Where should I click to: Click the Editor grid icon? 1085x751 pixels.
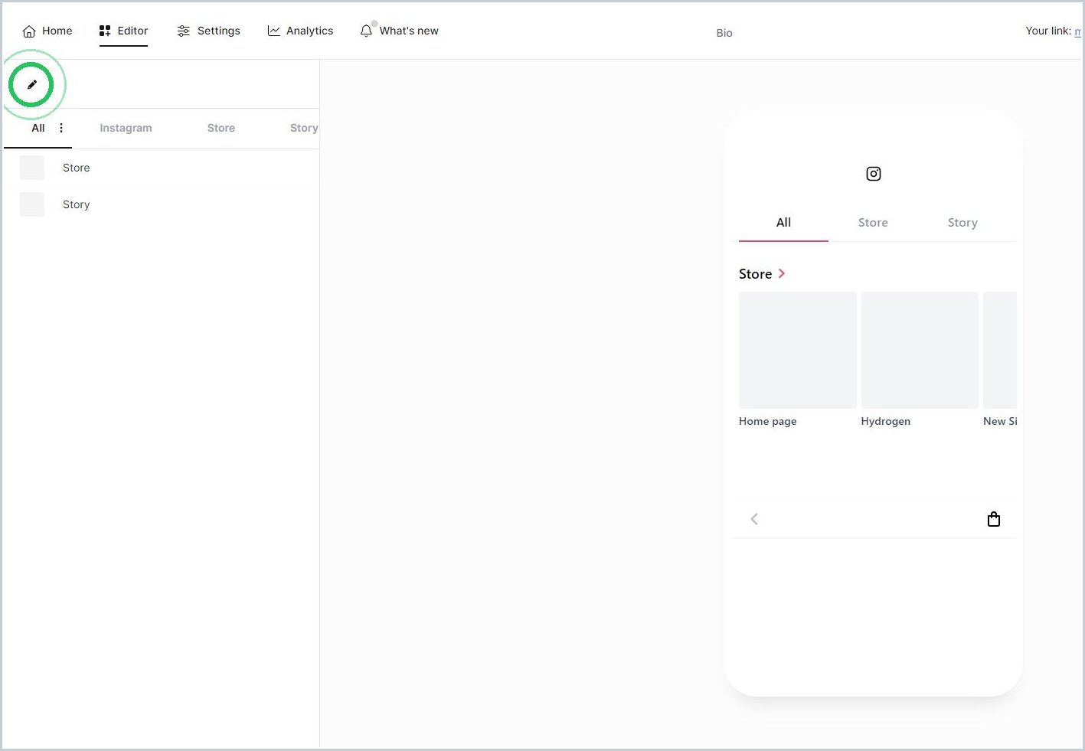coord(105,31)
